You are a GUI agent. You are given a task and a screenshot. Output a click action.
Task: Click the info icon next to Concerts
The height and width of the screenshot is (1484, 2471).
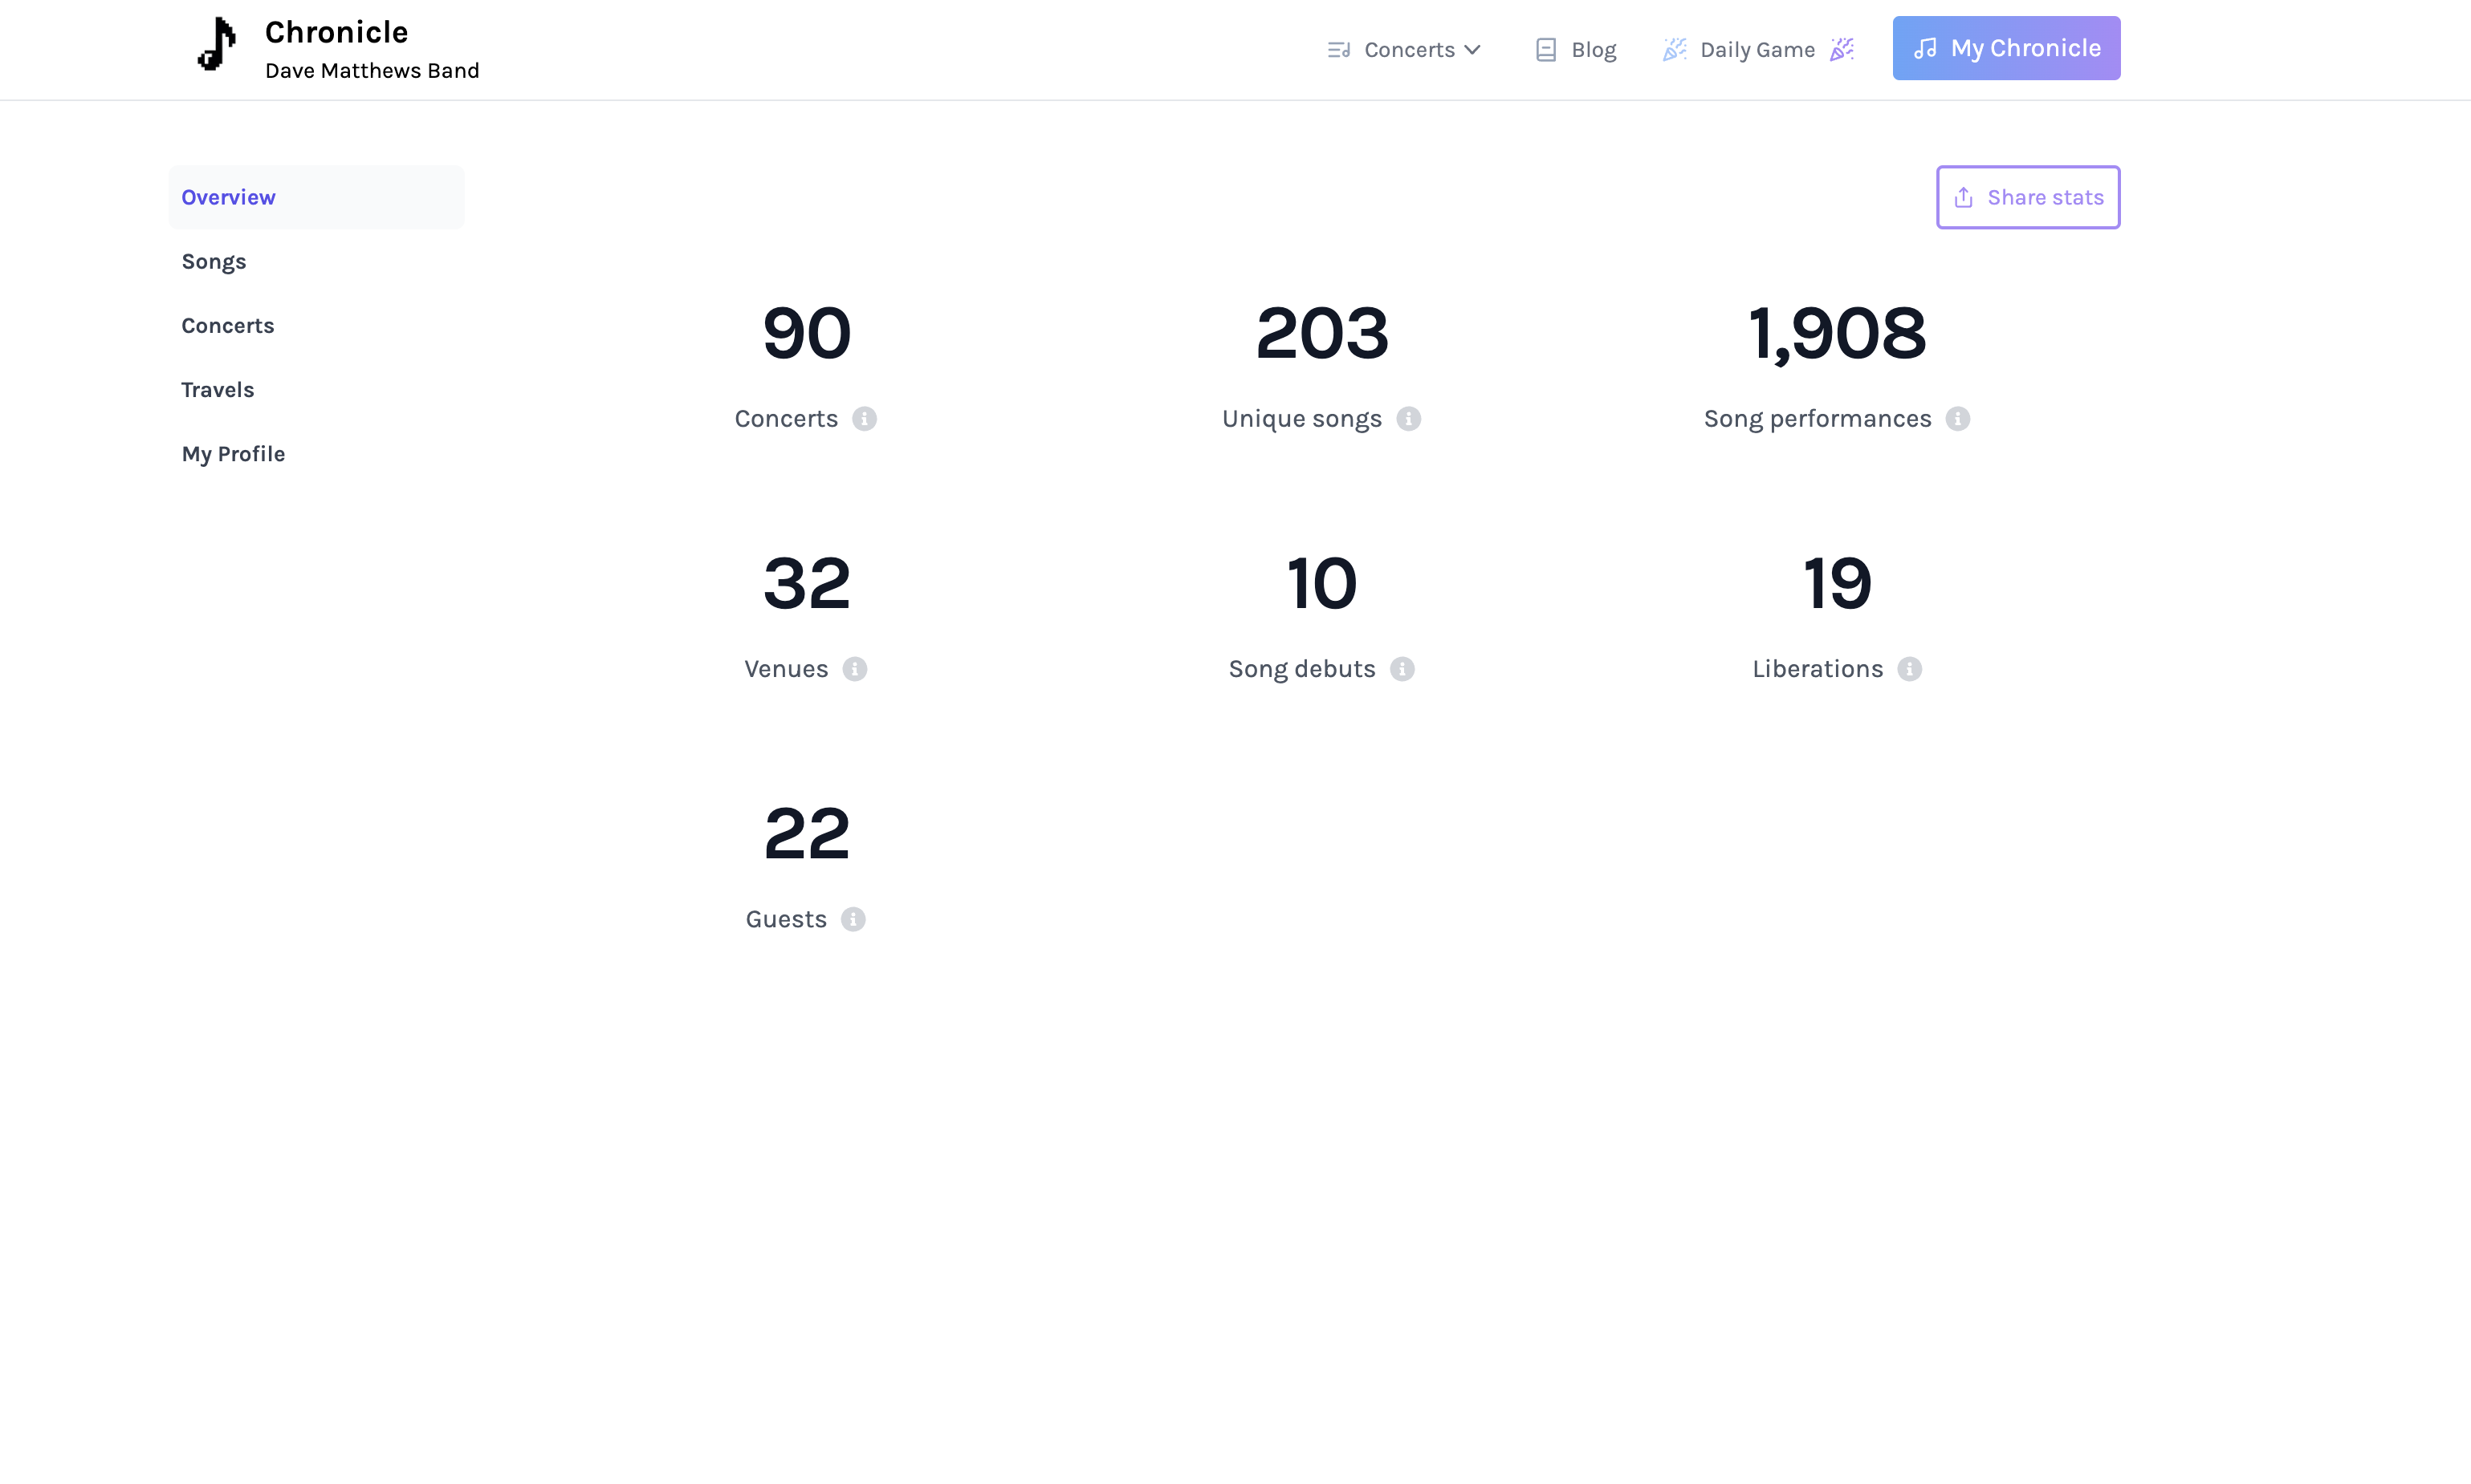(x=864, y=419)
